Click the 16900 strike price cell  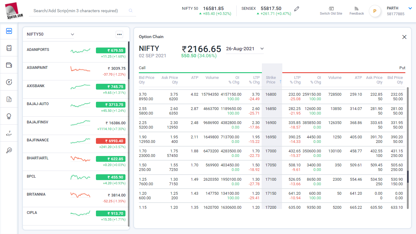tap(271, 123)
